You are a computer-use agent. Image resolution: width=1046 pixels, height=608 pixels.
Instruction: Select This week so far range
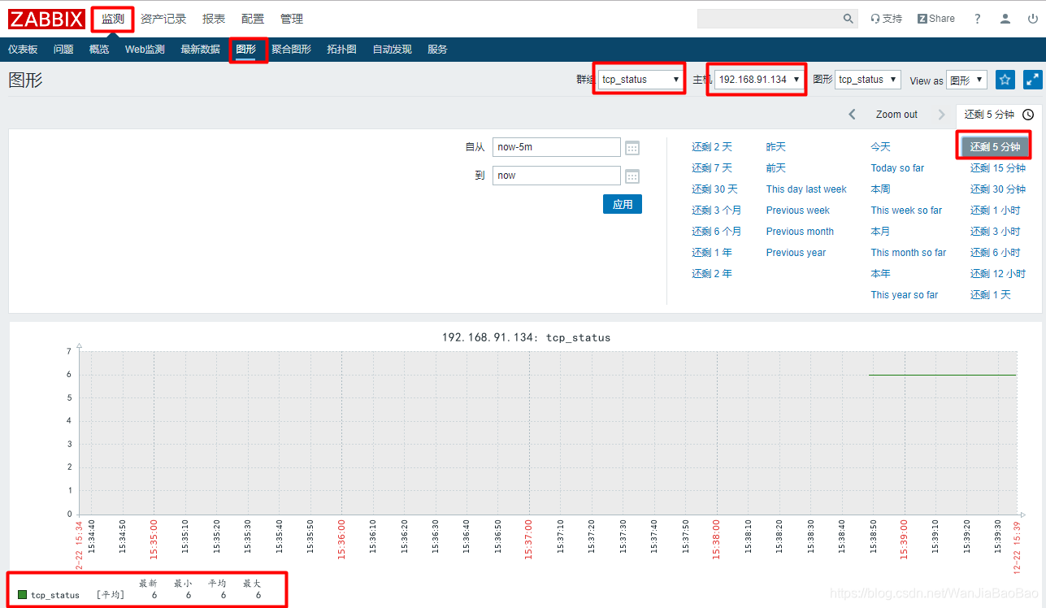[906, 211]
